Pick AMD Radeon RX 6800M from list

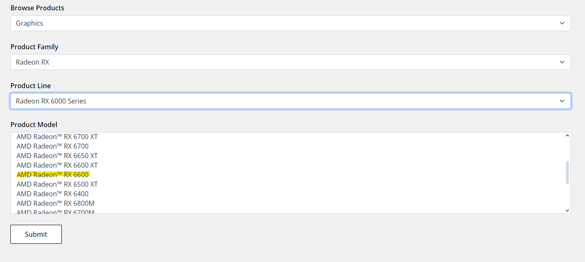pos(56,203)
